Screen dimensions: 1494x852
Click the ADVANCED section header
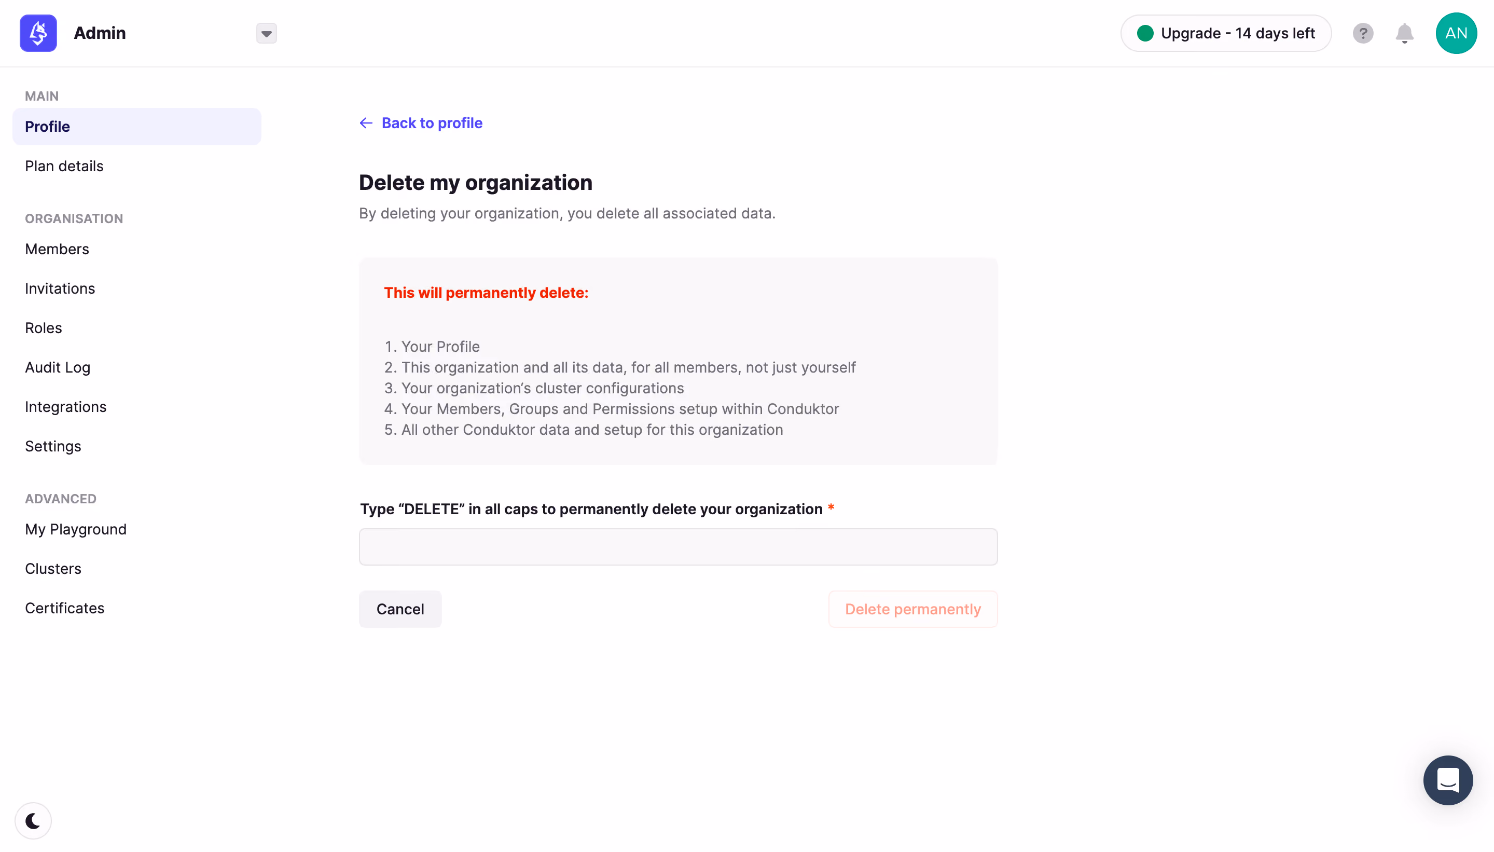(x=60, y=499)
